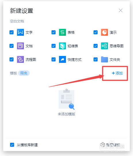This screenshot has width=133, height=156.
Task: Disable the 思维导图 checkbox
Action: coord(96,46)
